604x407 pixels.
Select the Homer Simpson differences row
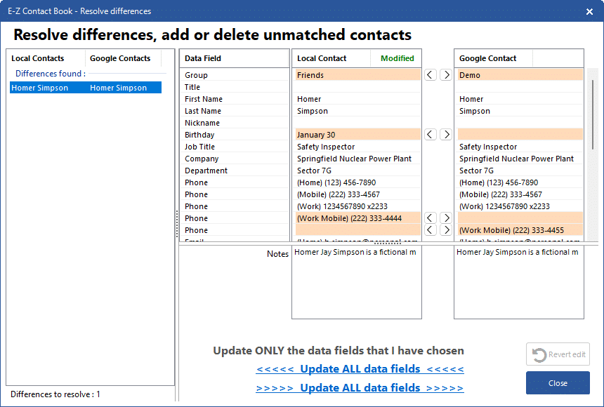[x=86, y=88]
